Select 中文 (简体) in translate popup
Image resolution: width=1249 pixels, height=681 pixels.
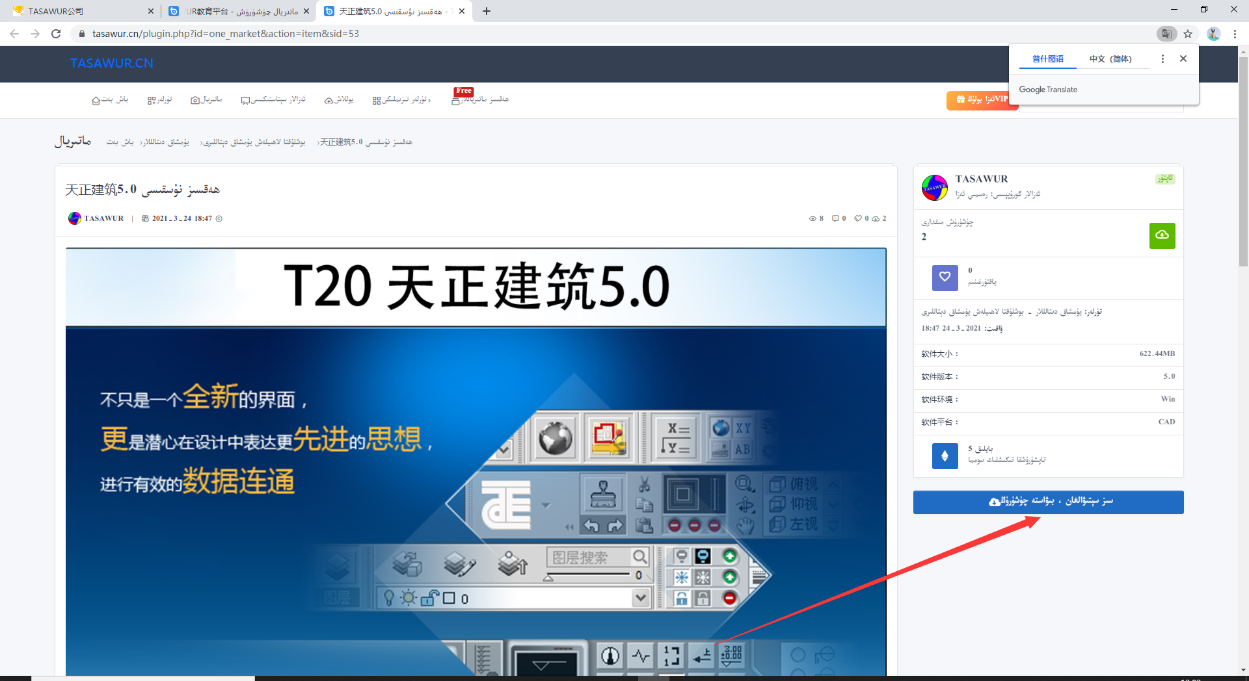pyautogui.click(x=1110, y=59)
